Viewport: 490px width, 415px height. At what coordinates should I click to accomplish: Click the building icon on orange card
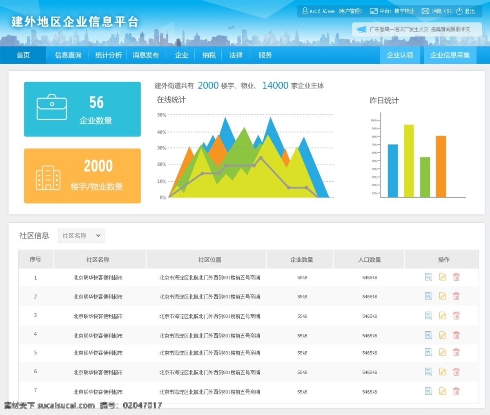[x=48, y=178]
